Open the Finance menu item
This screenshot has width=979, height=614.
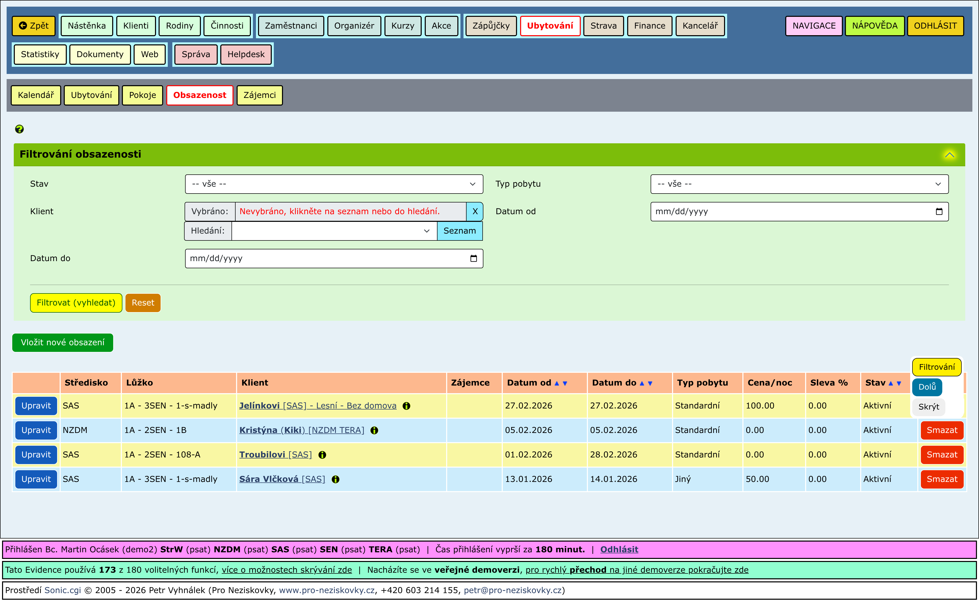coord(649,25)
